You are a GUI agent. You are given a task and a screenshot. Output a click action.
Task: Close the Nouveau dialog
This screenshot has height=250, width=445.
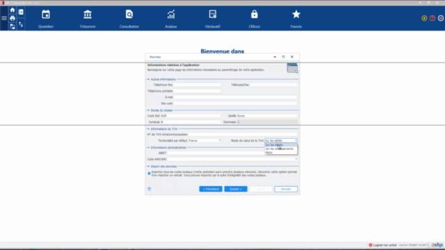click(292, 57)
